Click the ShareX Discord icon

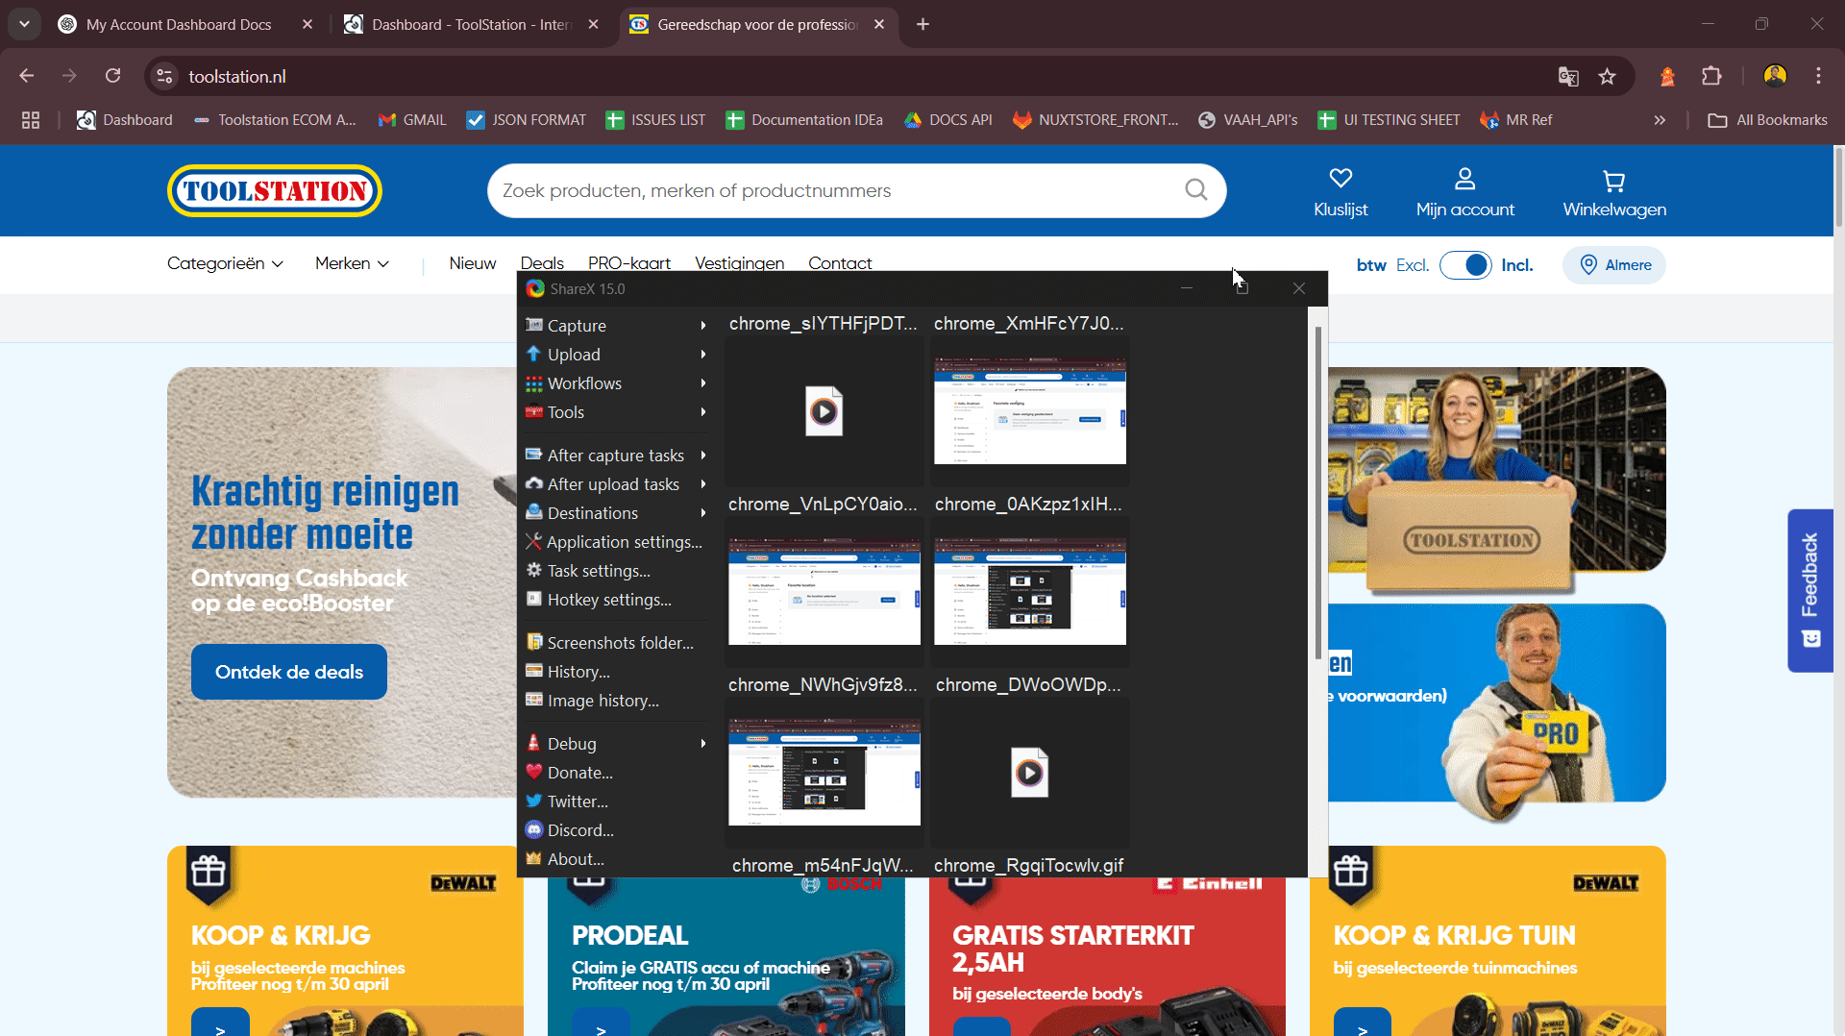(535, 829)
